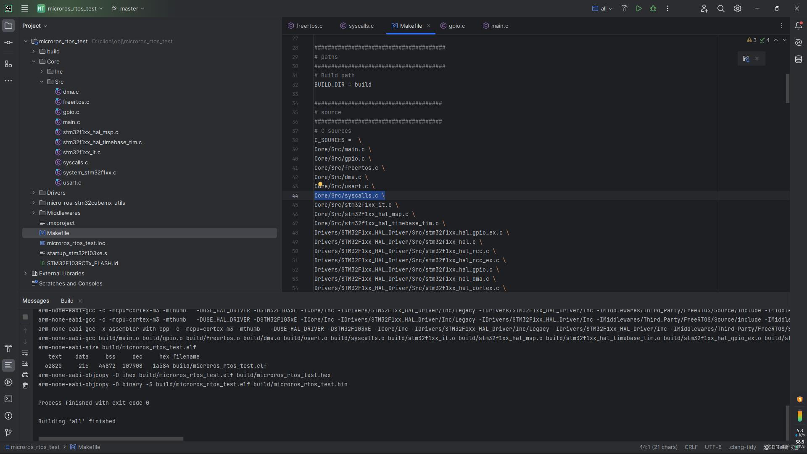
Task: Open Notifications bell on right sidebar
Action: click(x=799, y=26)
